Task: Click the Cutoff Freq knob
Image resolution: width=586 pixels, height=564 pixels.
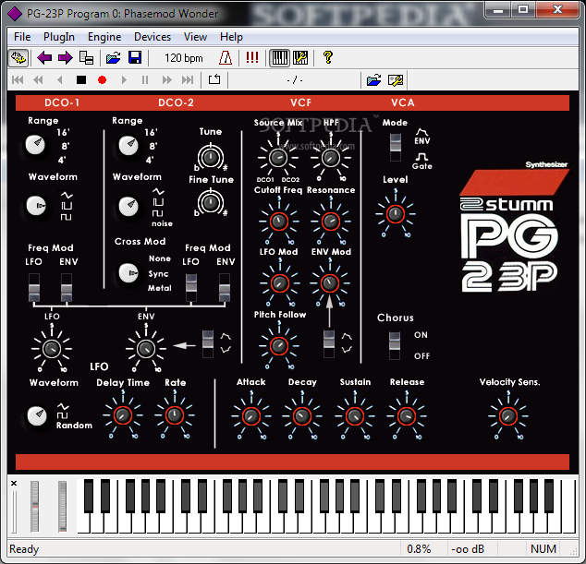Action: (x=279, y=222)
